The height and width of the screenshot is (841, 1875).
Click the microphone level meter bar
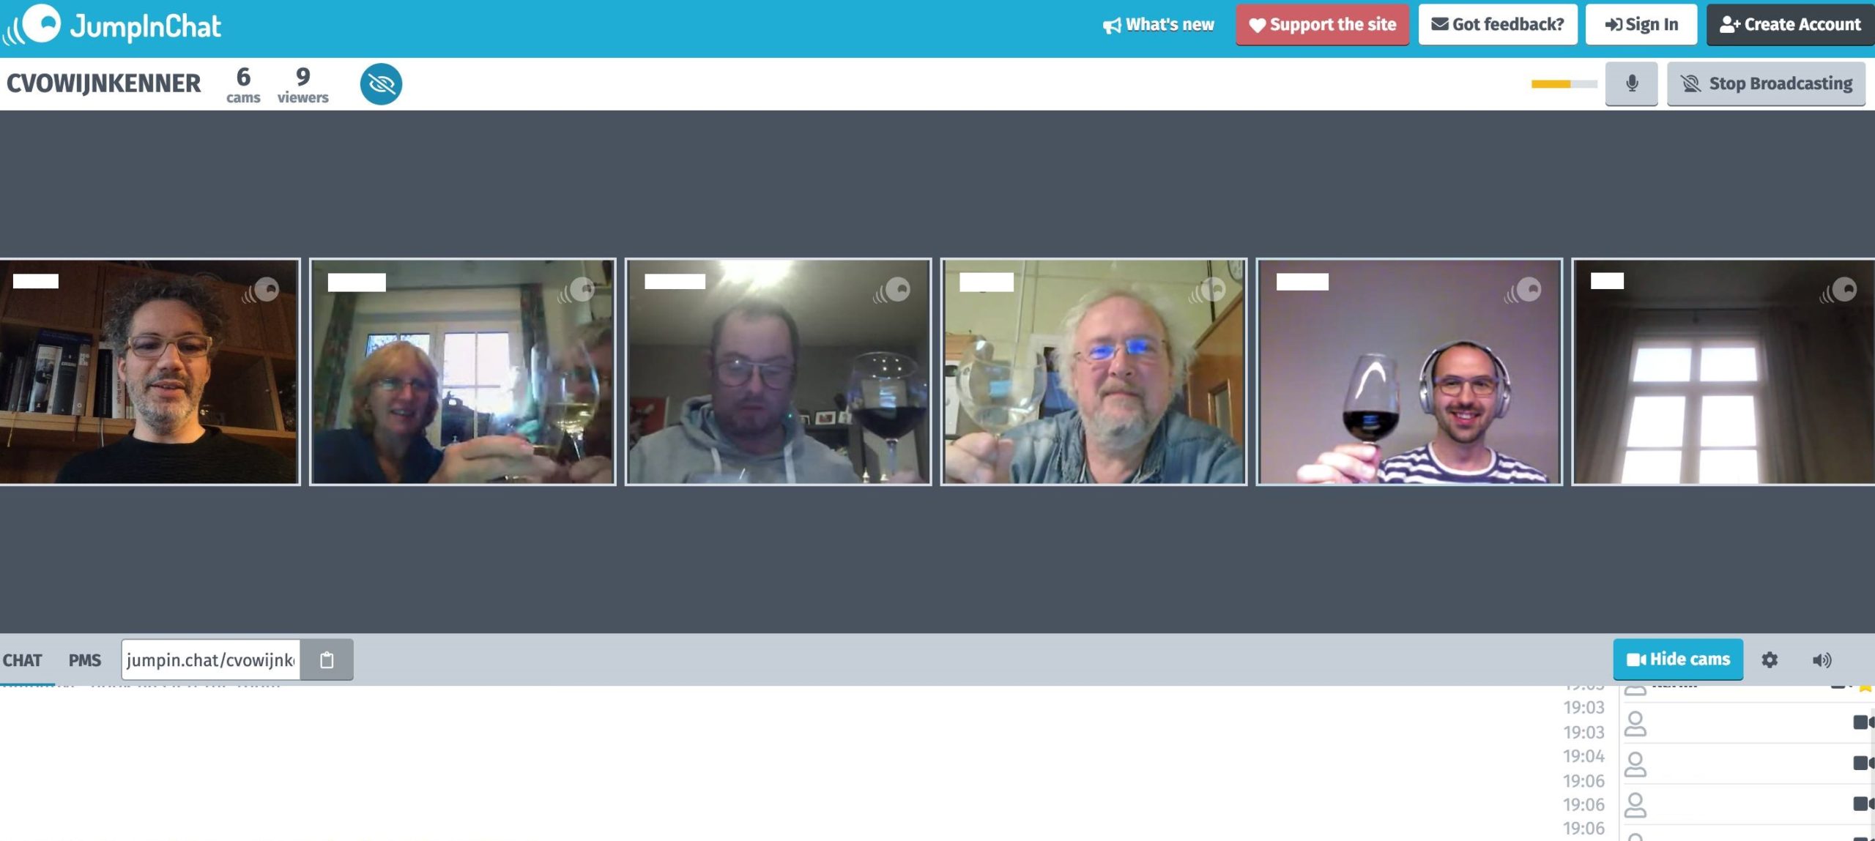point(1564,84)
